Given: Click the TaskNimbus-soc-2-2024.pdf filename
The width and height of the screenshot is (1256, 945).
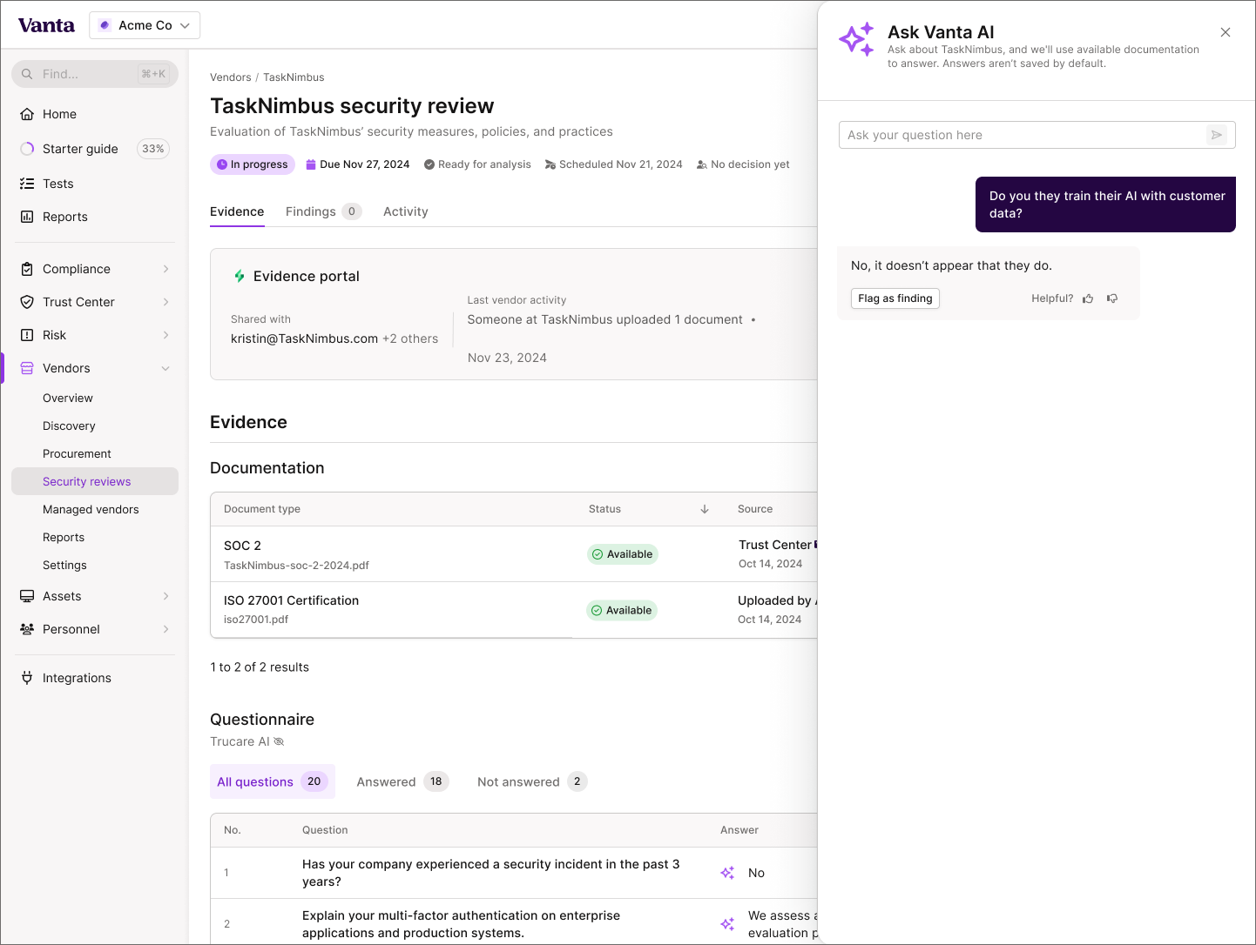Looking at the screenshot, I should click(296, 566).
